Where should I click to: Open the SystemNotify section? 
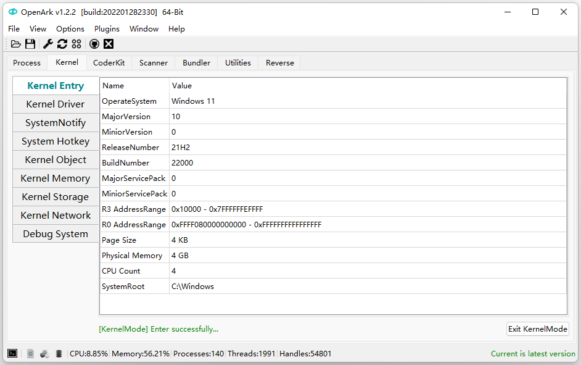(x=56, y=123)
